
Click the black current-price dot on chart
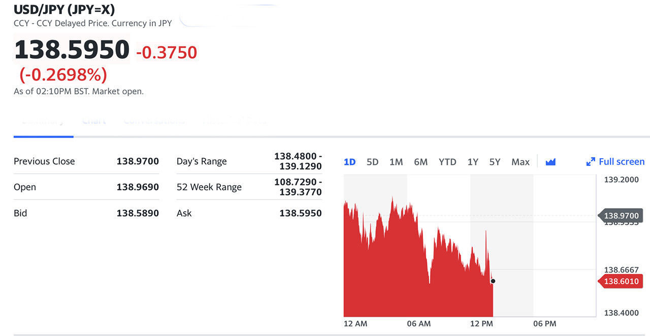point(493,281)
